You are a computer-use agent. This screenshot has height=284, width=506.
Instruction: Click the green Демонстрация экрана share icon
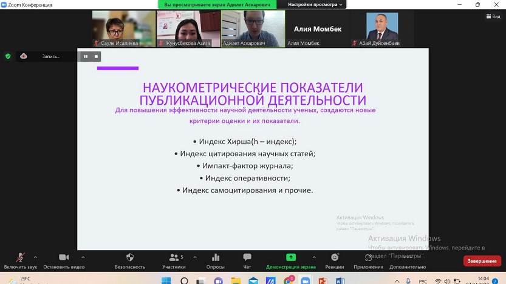291,257
